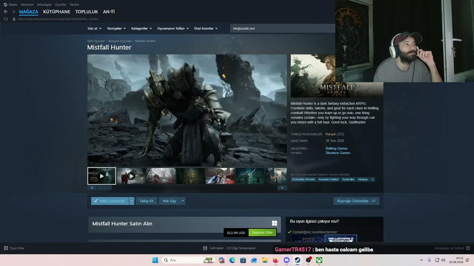Switch to the MAĞAZA tab
The image size is (474, 266).
tap(29, 12)
